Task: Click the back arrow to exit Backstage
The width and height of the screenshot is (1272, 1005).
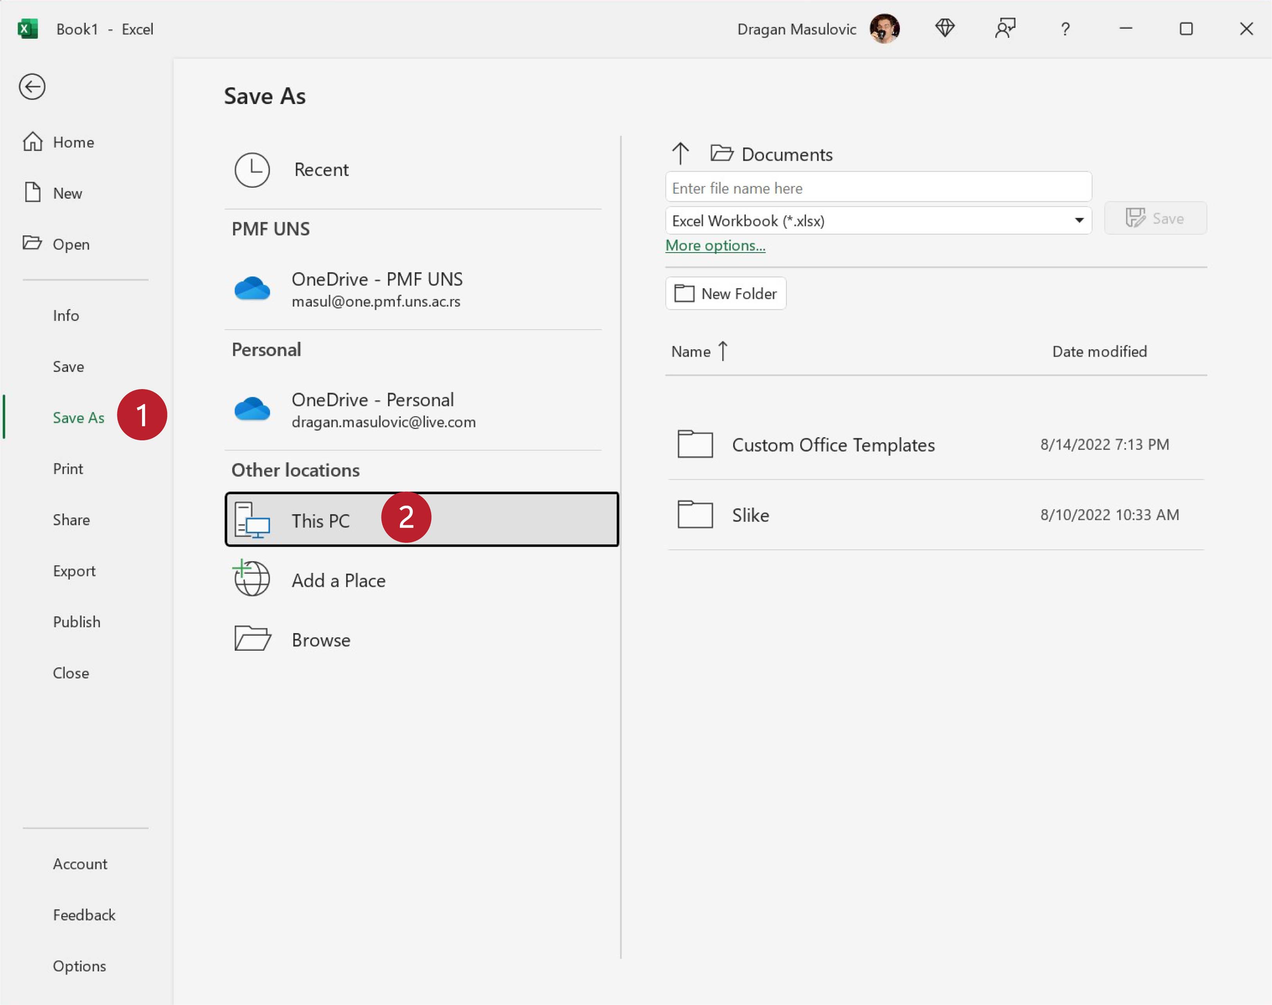Action: coord(32,87)
